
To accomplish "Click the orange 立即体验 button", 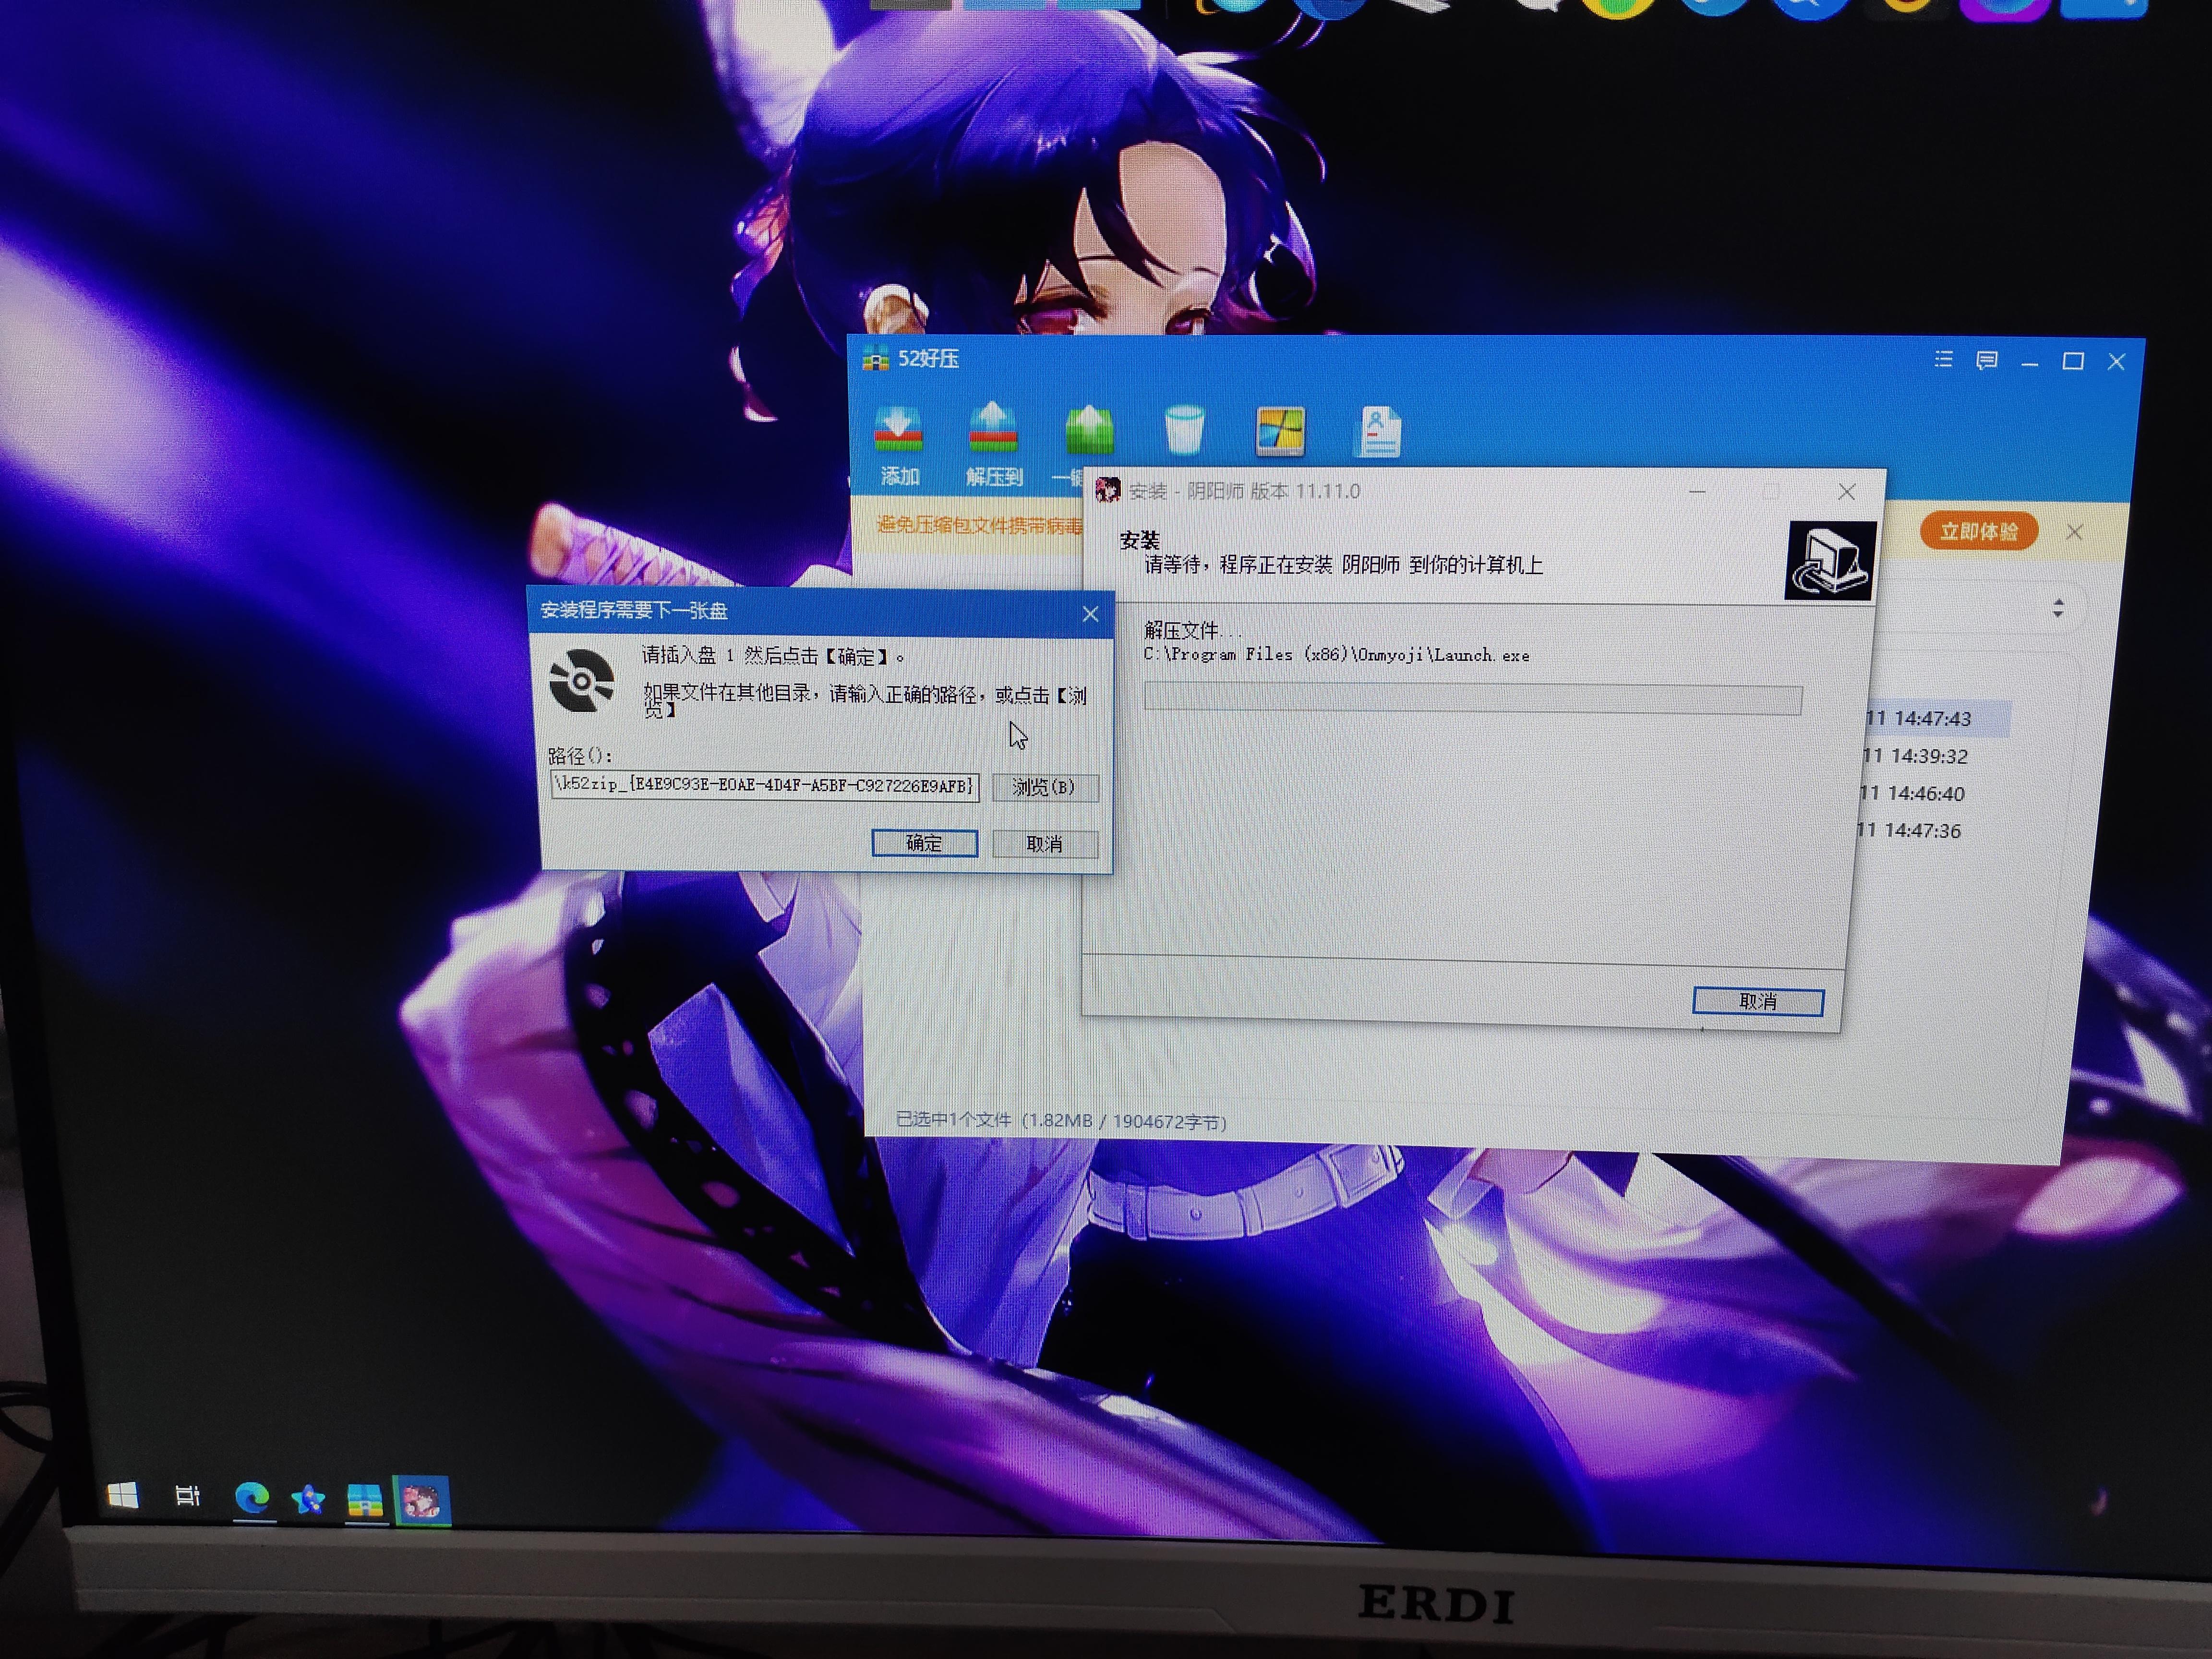I will click(1978, 531).
